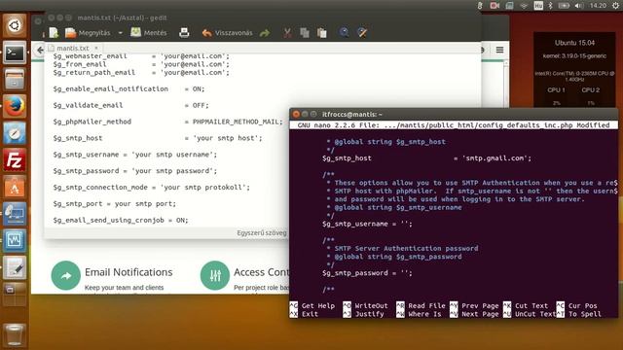Close the nano terminal window
This screenshot has height=350, width=623.
[x=296, y=115]
